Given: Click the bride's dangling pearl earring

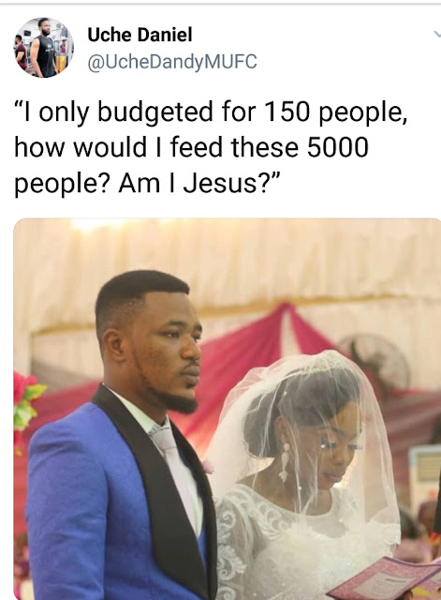Looking at the screenshot, I should tap(285, 462).
